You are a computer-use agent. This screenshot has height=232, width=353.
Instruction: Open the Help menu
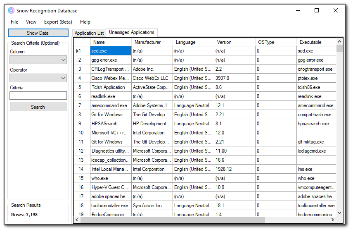coord(85,22)
